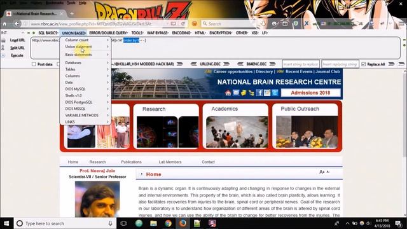Click the arrow after Replace All
This screenshot has height=229, width=407.
coord(392,64)
